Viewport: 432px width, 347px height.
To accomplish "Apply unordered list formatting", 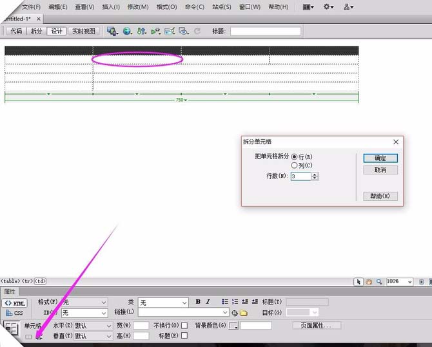I will [225, 301].
